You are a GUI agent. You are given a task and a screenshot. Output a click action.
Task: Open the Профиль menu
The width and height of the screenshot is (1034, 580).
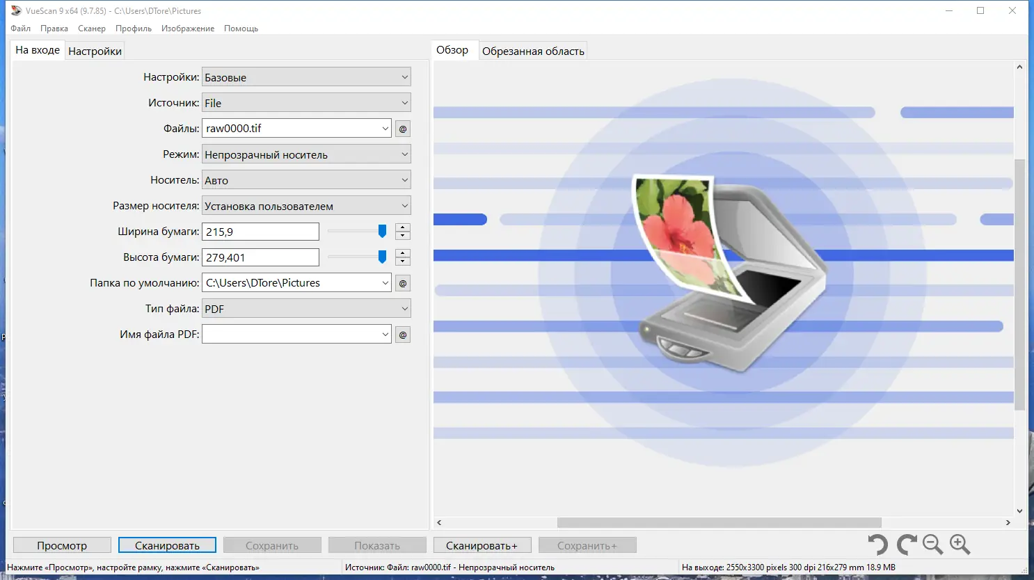134,29
